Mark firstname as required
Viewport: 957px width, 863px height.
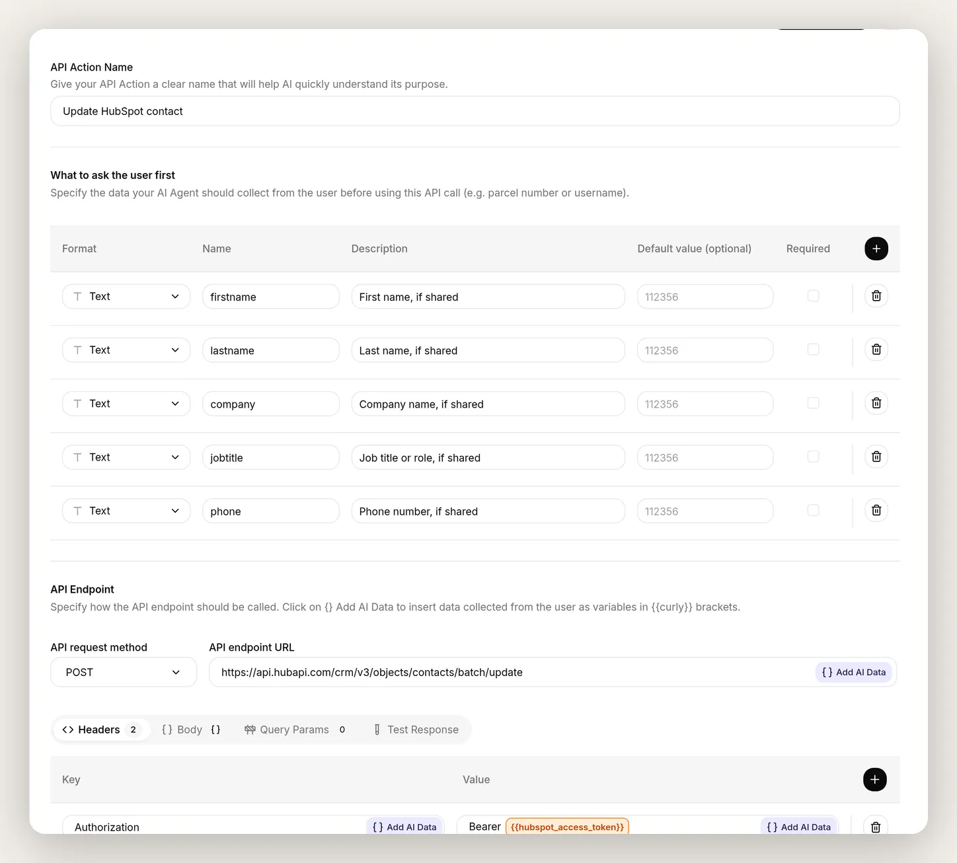point(814,296)
